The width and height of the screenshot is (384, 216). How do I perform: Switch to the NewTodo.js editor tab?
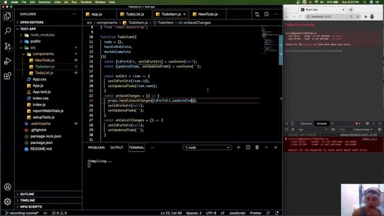tap(208, 14)
